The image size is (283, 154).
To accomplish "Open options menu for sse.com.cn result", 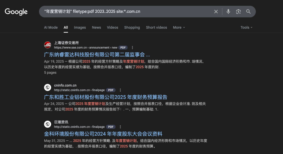I will tap(132, 48).
